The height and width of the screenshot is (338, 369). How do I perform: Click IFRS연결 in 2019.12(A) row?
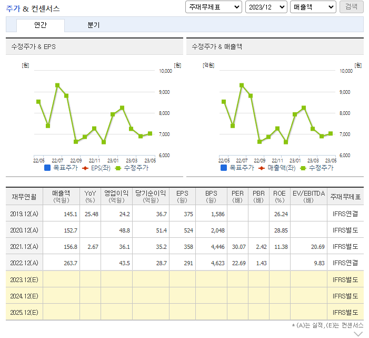coord(345,214)
